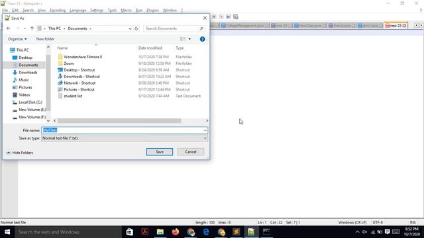Select Desktop in the navigation pane

coord(25,58)
